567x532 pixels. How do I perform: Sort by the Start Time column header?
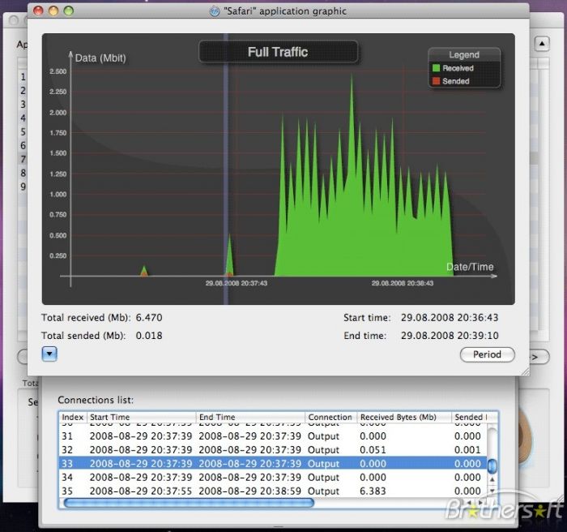click(x=141, y=417)
